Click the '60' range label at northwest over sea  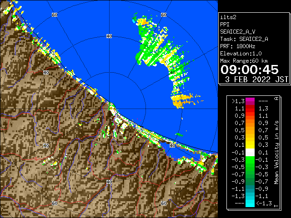click(55, 15)
